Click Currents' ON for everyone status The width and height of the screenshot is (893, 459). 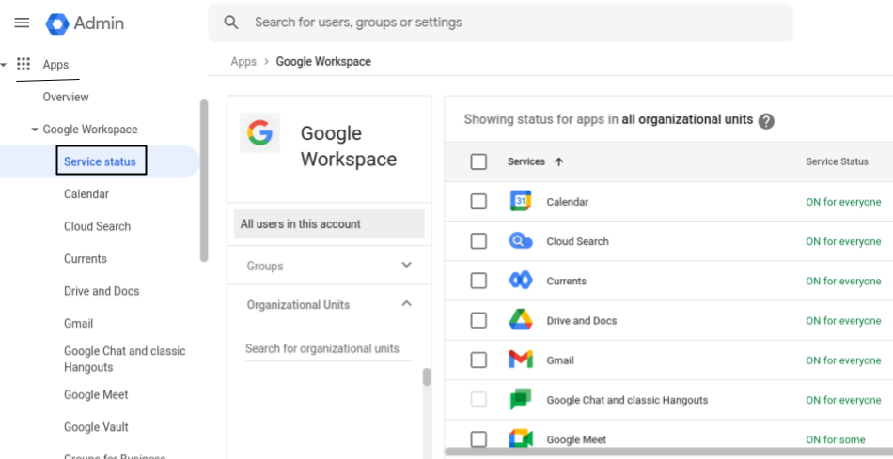[843, 281]
